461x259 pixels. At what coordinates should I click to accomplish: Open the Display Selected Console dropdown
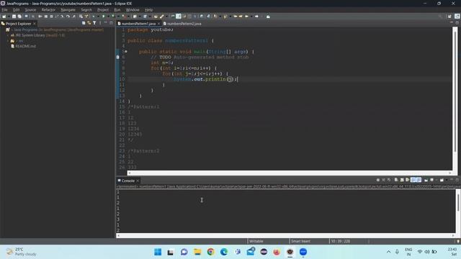coord(436,180)
